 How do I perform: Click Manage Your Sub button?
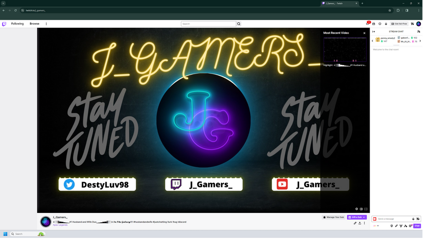333,217
